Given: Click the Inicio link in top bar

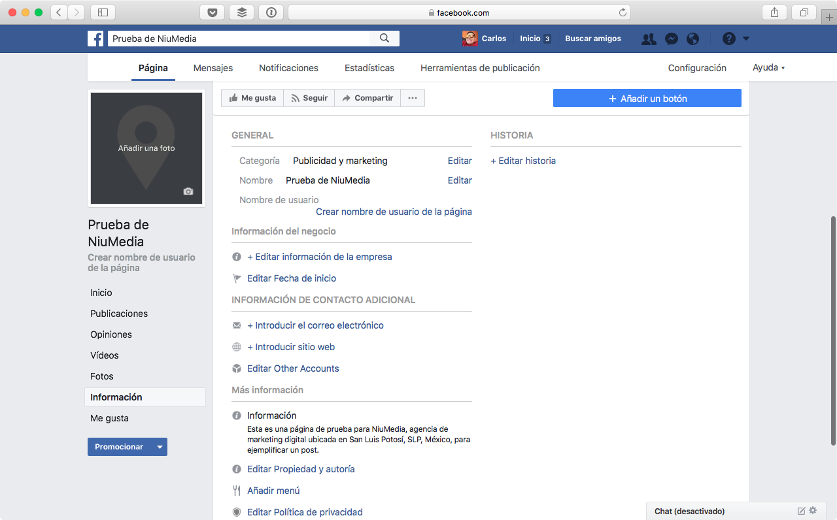Looking at the screenshot, I should click(530, 39).
